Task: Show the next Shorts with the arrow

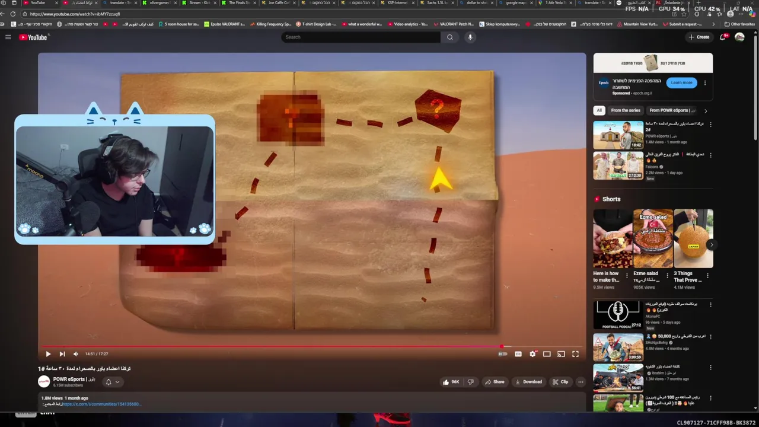Action: tap(711, 245)
